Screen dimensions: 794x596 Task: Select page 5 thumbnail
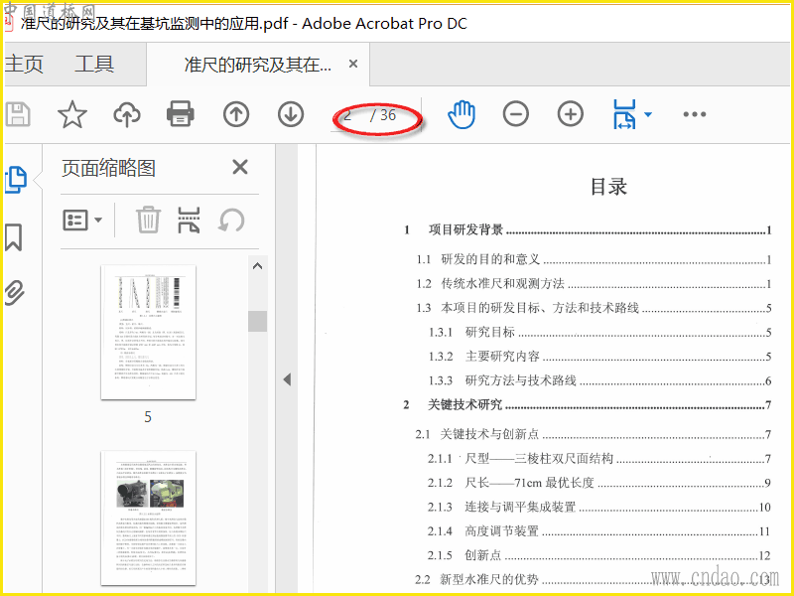[x=148, y=333]
